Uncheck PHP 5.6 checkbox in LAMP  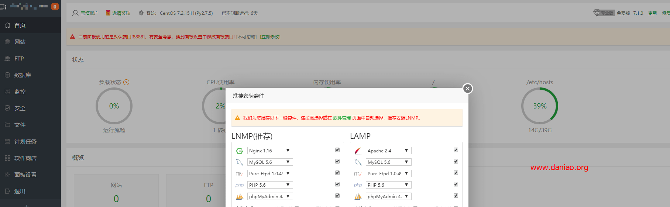pyautogui.click(x=456, y=184)
